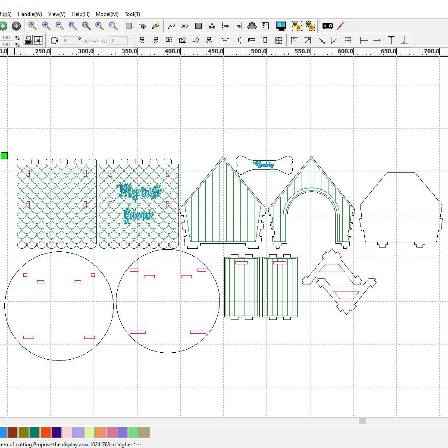
Task: Open the Tool(T) menu
Action: [132, 14]
